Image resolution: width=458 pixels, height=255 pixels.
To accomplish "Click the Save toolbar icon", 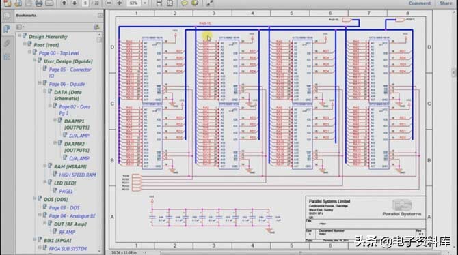I will coord(28,3).
